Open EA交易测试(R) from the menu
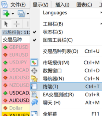The image size is (102, 116). [66, 95]
